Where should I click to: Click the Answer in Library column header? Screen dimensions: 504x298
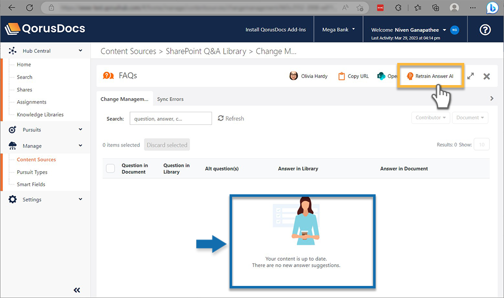298,169
